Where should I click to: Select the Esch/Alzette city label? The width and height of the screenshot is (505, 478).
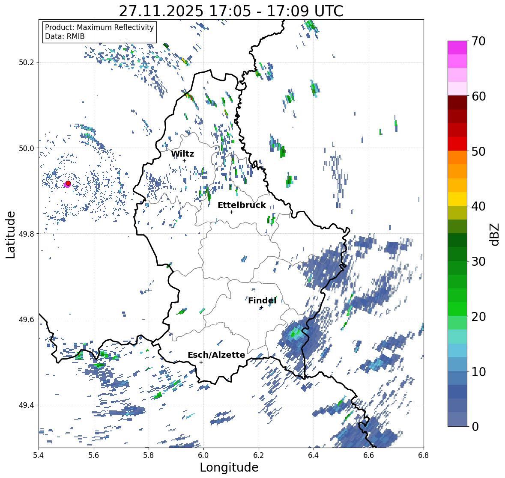click(x=216, y=355)
